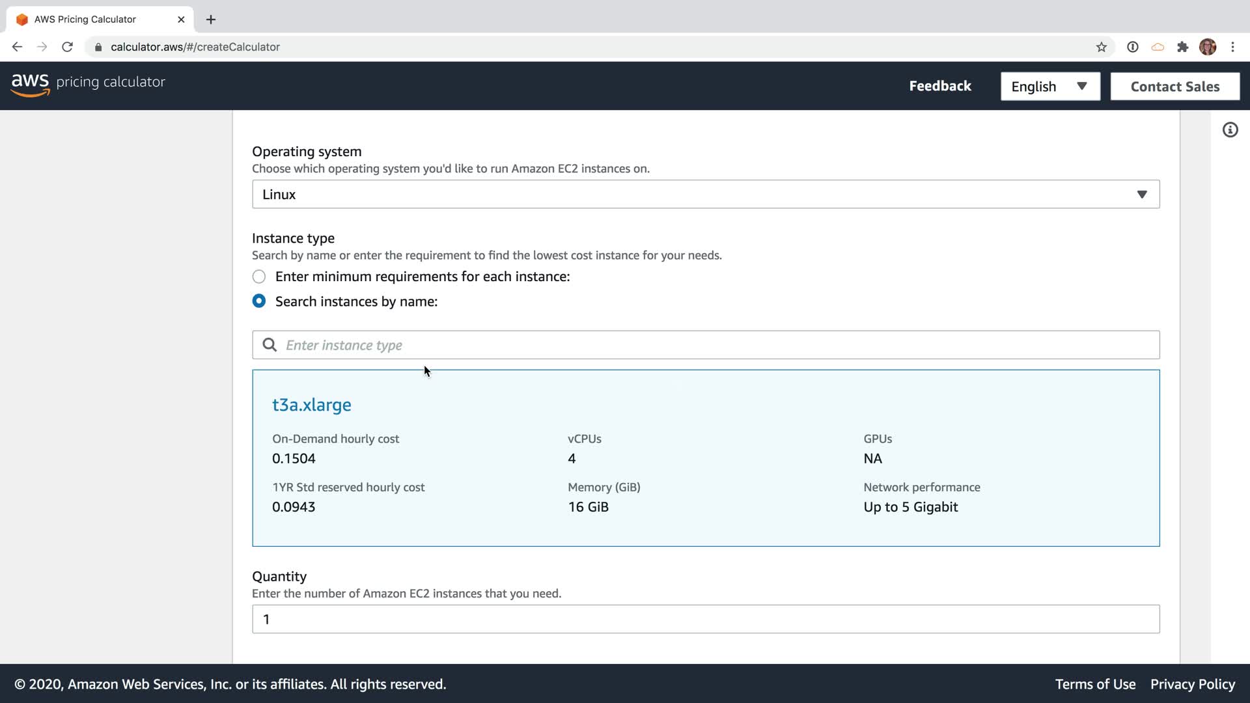
Task: Open Chrome three-dot menu
Action: click(1232, 47)
